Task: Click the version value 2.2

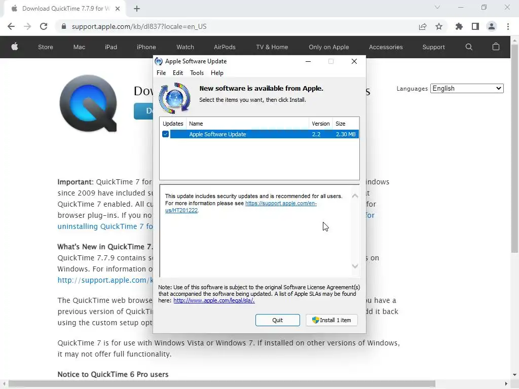Action: click(316, 134)
